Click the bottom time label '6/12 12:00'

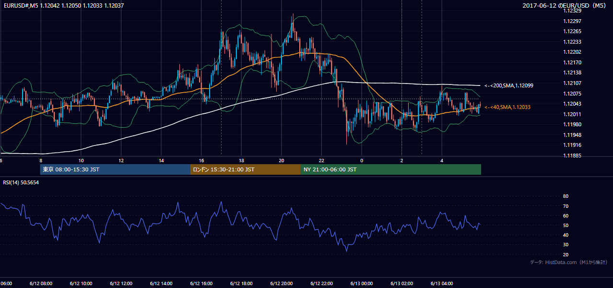pyautogui.click(x=121, y=284)
